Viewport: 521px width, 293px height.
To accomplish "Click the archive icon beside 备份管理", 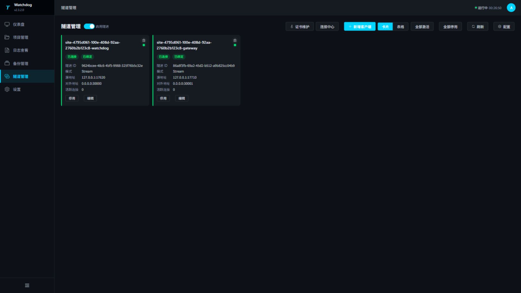I will coord(7,63).
